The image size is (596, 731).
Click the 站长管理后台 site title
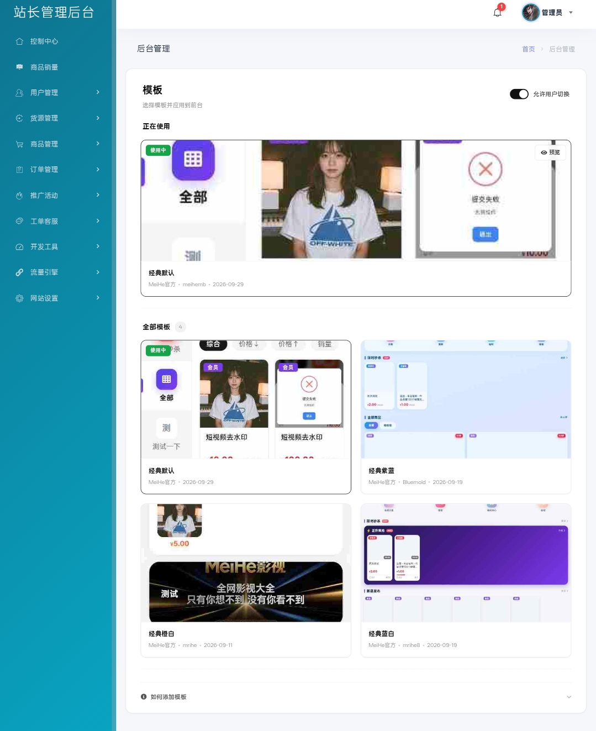[54, 12]
